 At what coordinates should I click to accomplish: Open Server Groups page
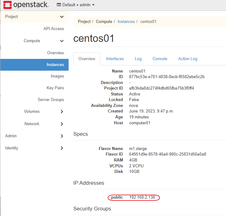point(51,100)
